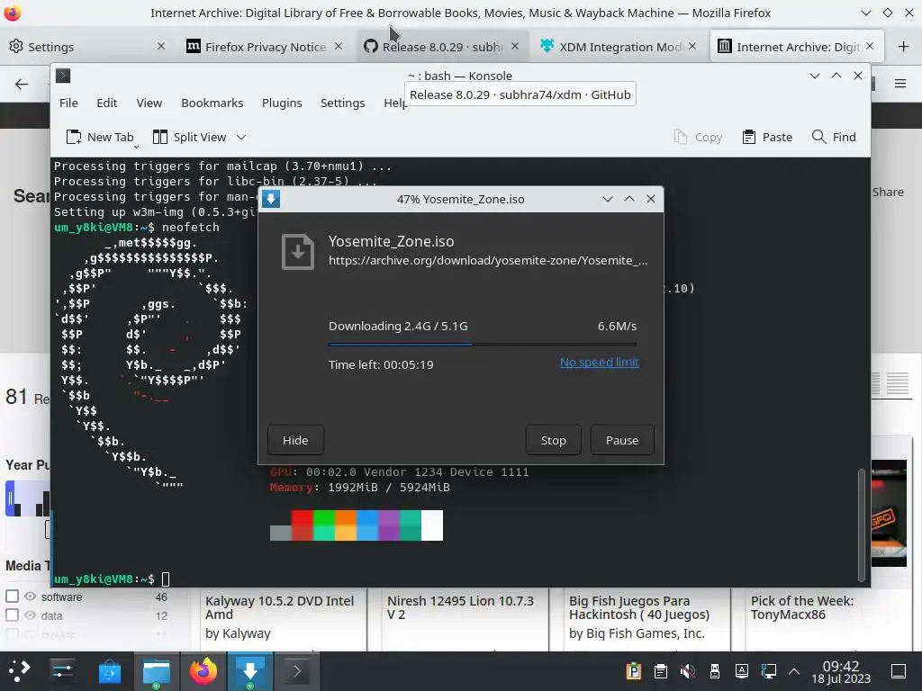This screenshot has height=691, width=922.
Task: Open a new Firefox tab with plus
Action: 904,47
